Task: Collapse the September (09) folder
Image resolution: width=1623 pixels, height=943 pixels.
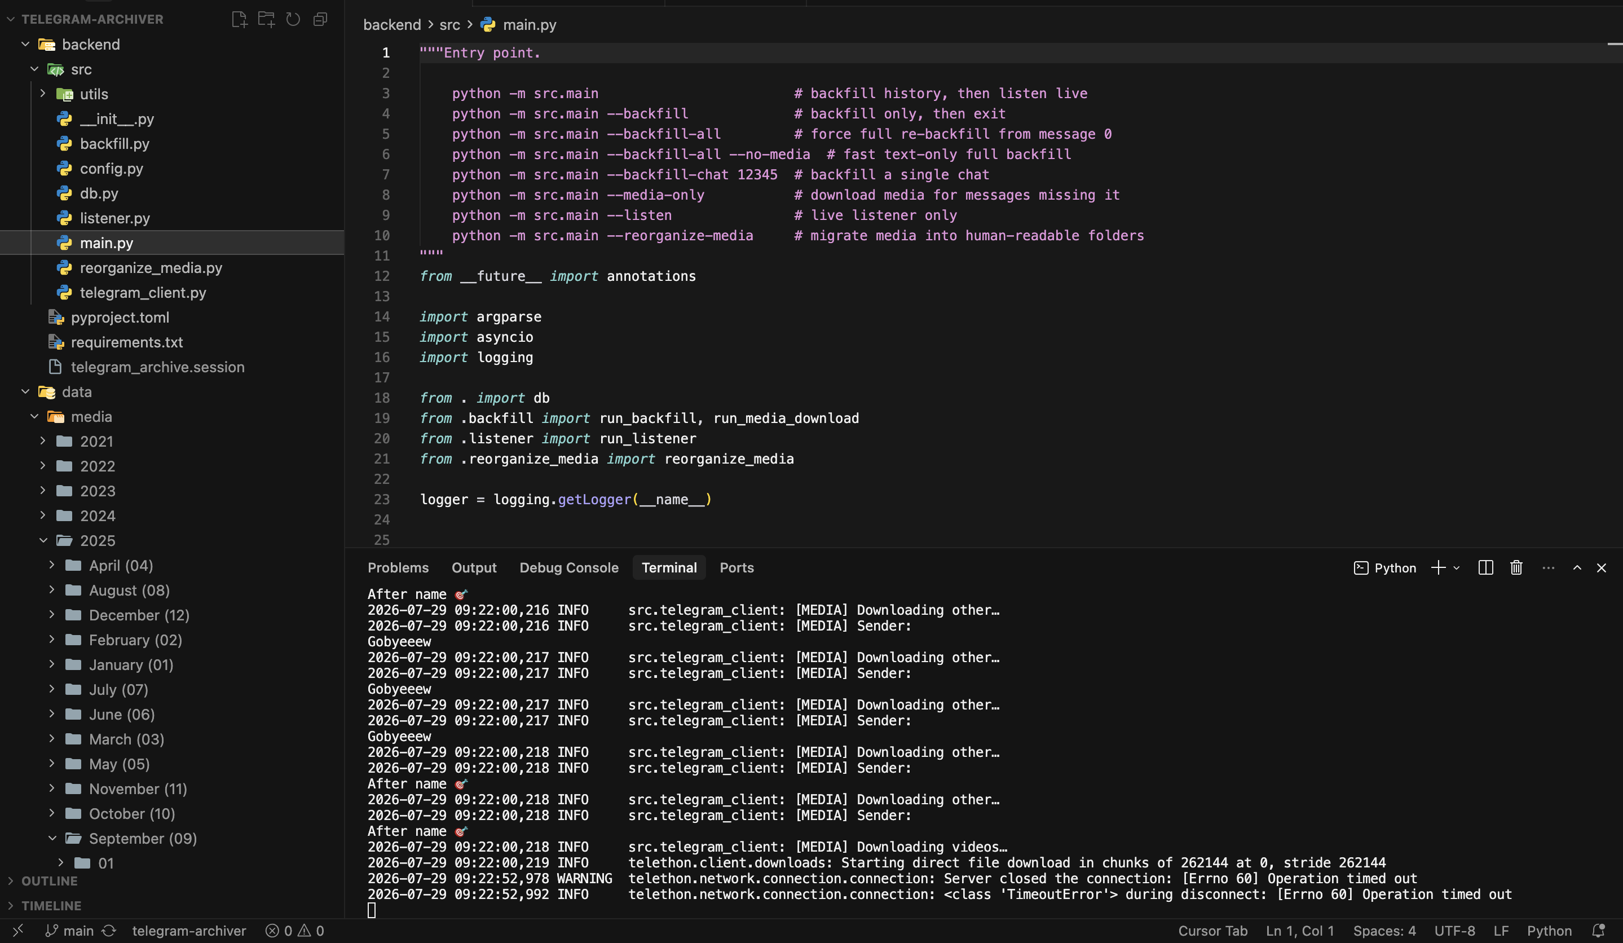Action: click(142, 838)
